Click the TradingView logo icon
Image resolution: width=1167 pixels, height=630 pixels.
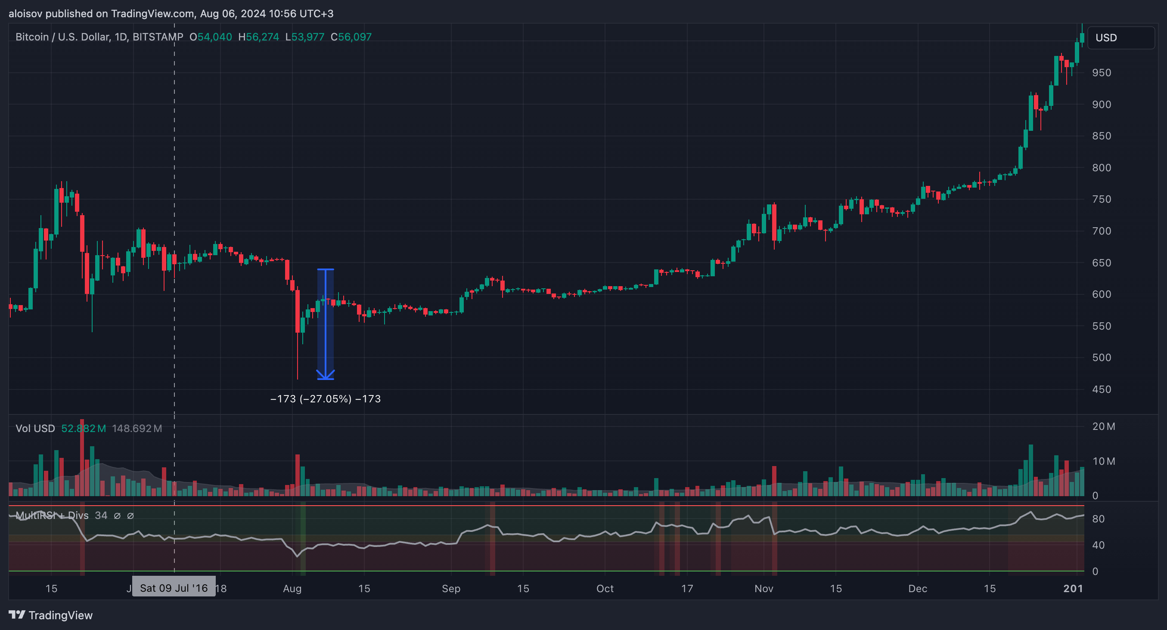click(17, 615)
